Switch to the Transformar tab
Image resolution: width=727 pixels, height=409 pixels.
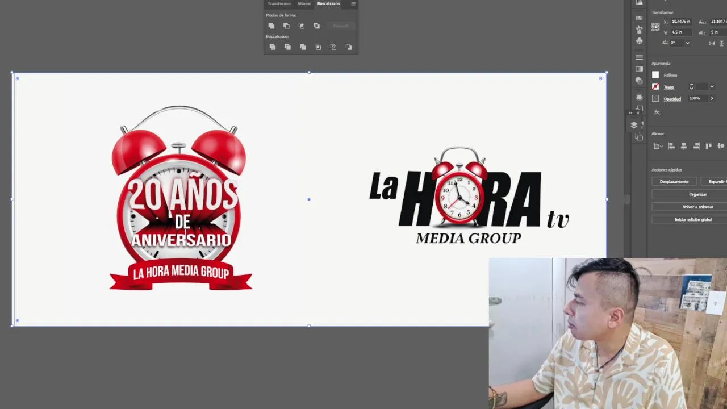click(x=279, y=3)
